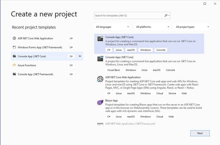Click the Console tag under C# Console App
This screenshot has width=220, height=145.
coord(161,50)
